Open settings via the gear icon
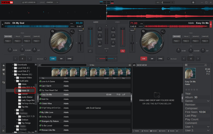 193,2
